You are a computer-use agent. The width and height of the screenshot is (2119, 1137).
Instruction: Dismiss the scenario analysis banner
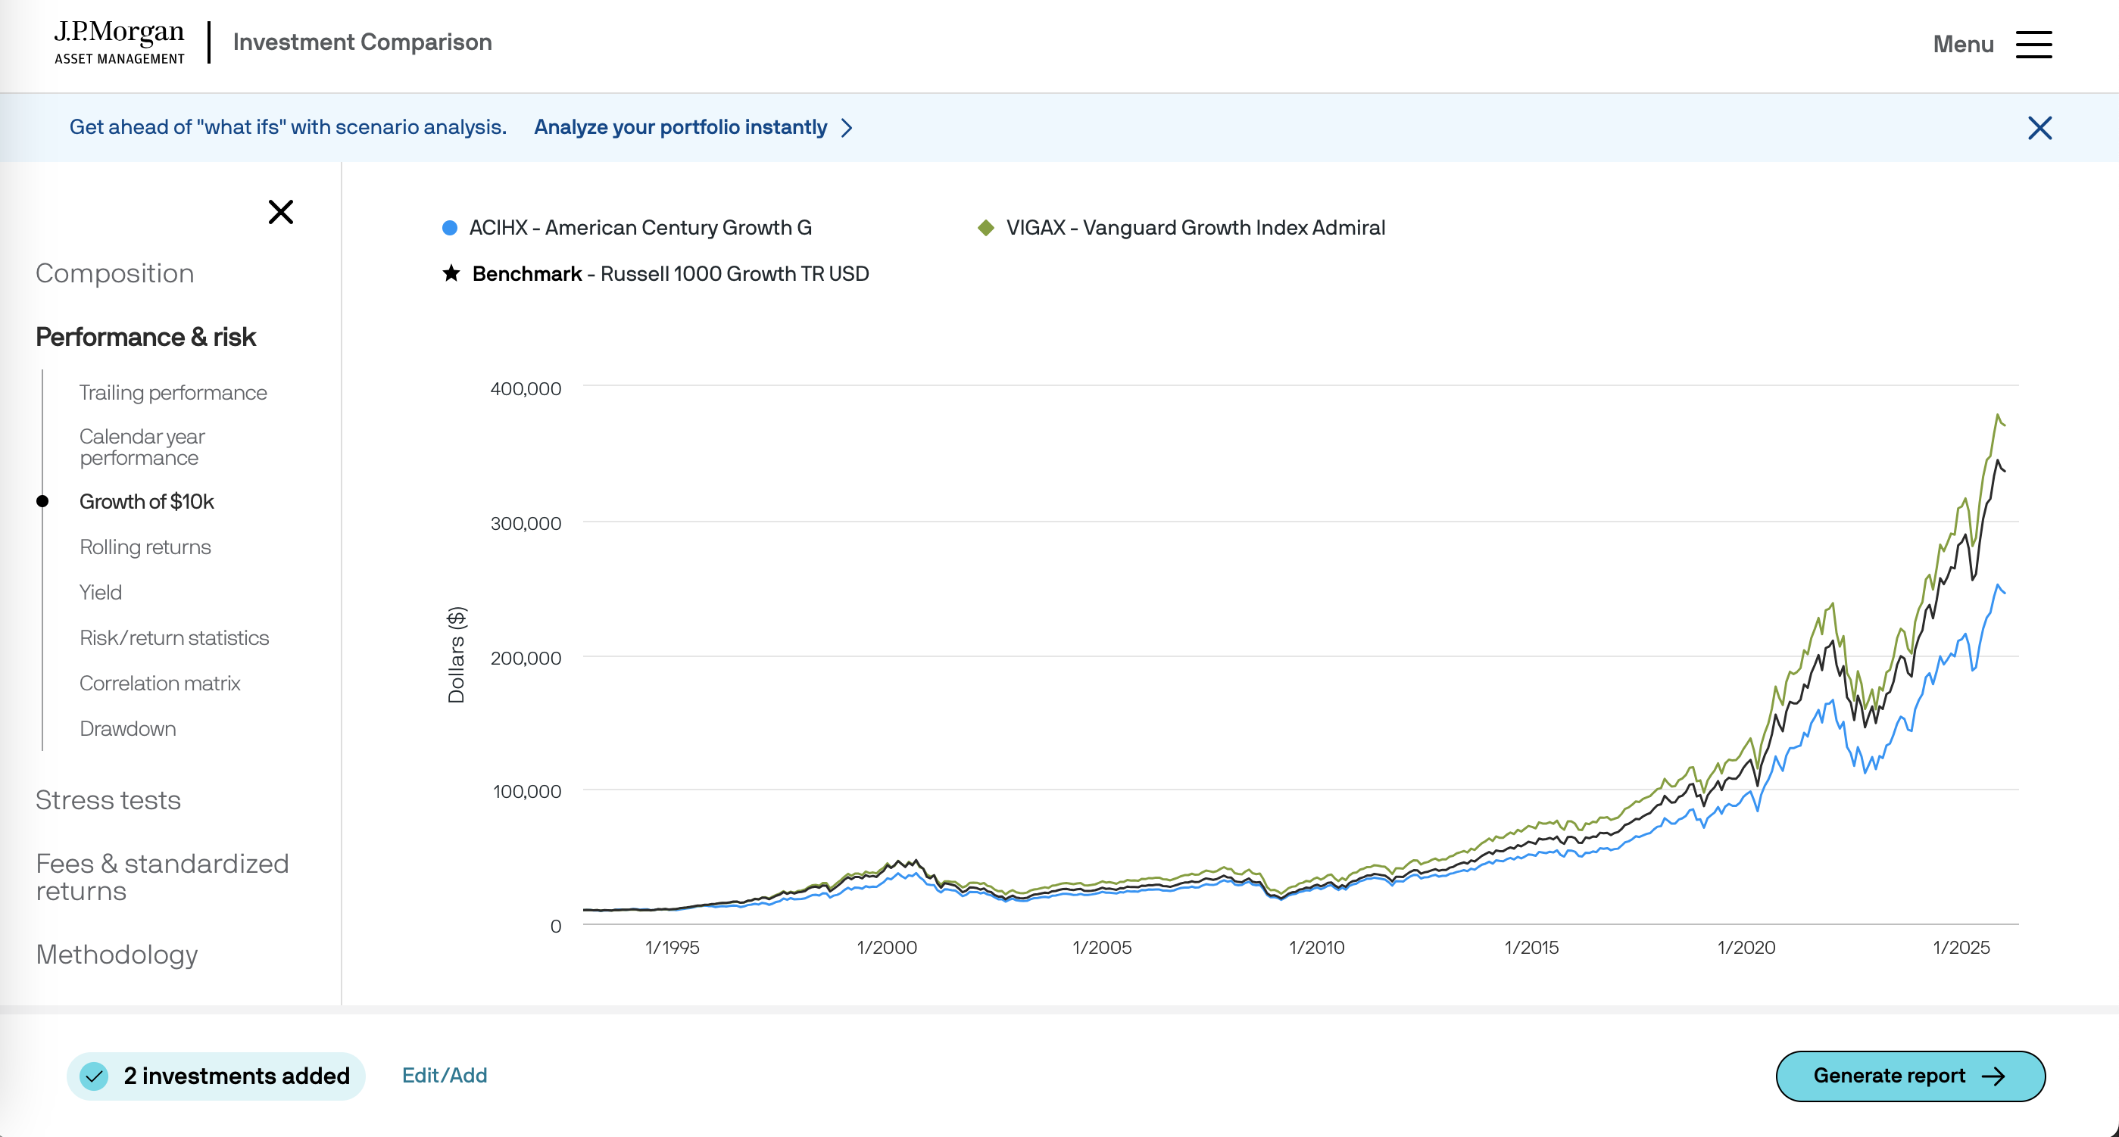(x=2040, y=127)
